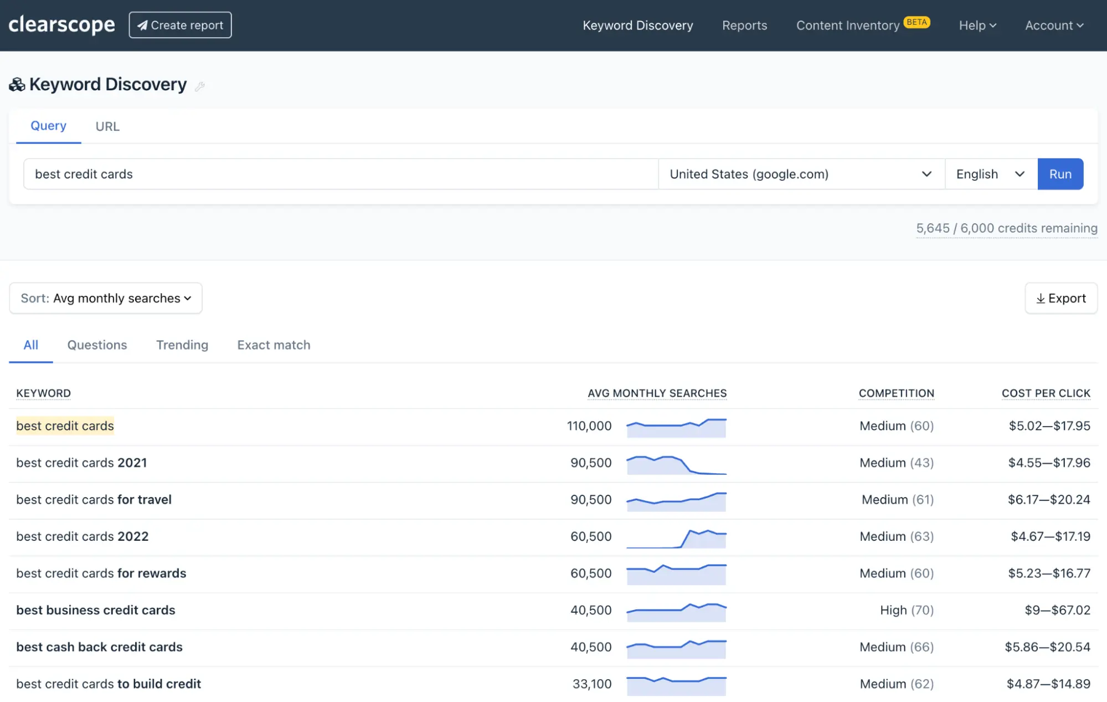Click the best credit cards query input field
The height and width of the screenshot is (702, 1107).
click(x=341, y=174)
